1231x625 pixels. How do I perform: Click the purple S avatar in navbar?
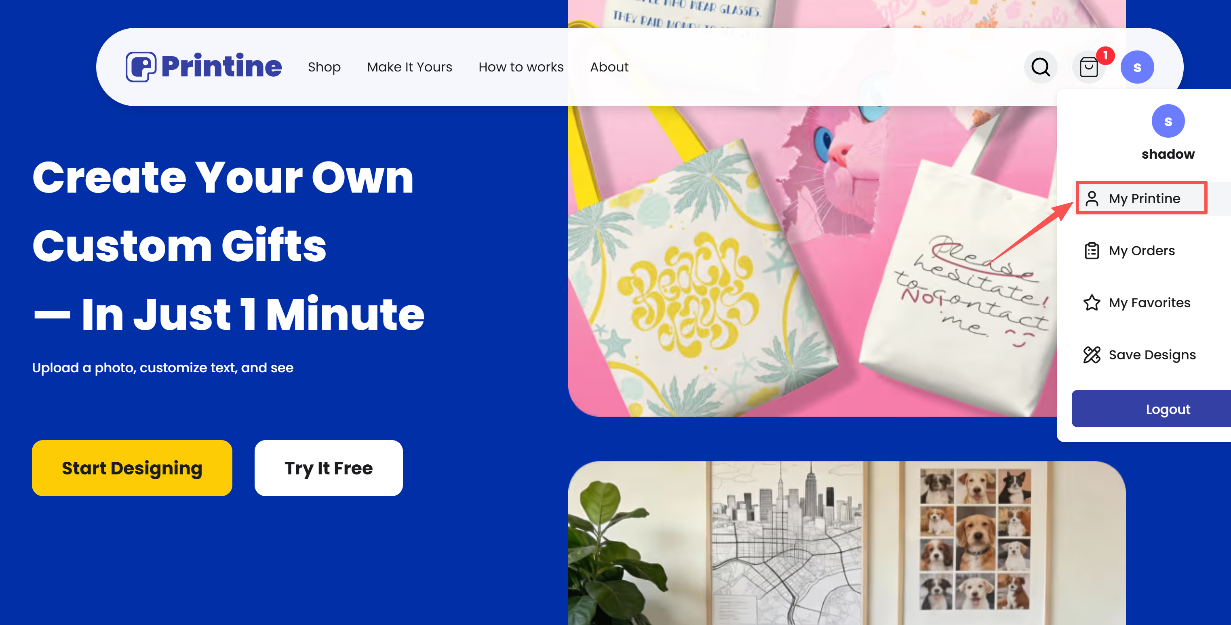(x=1137, y=67)
